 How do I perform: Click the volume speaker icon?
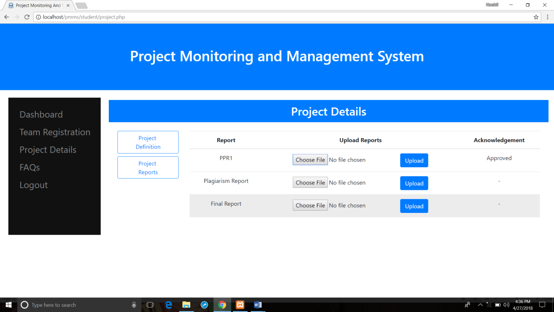point(506,305)
